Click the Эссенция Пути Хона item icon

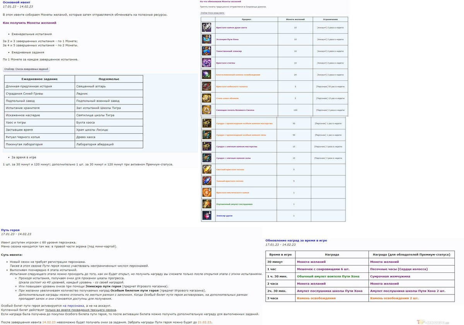tap(206, 39)
